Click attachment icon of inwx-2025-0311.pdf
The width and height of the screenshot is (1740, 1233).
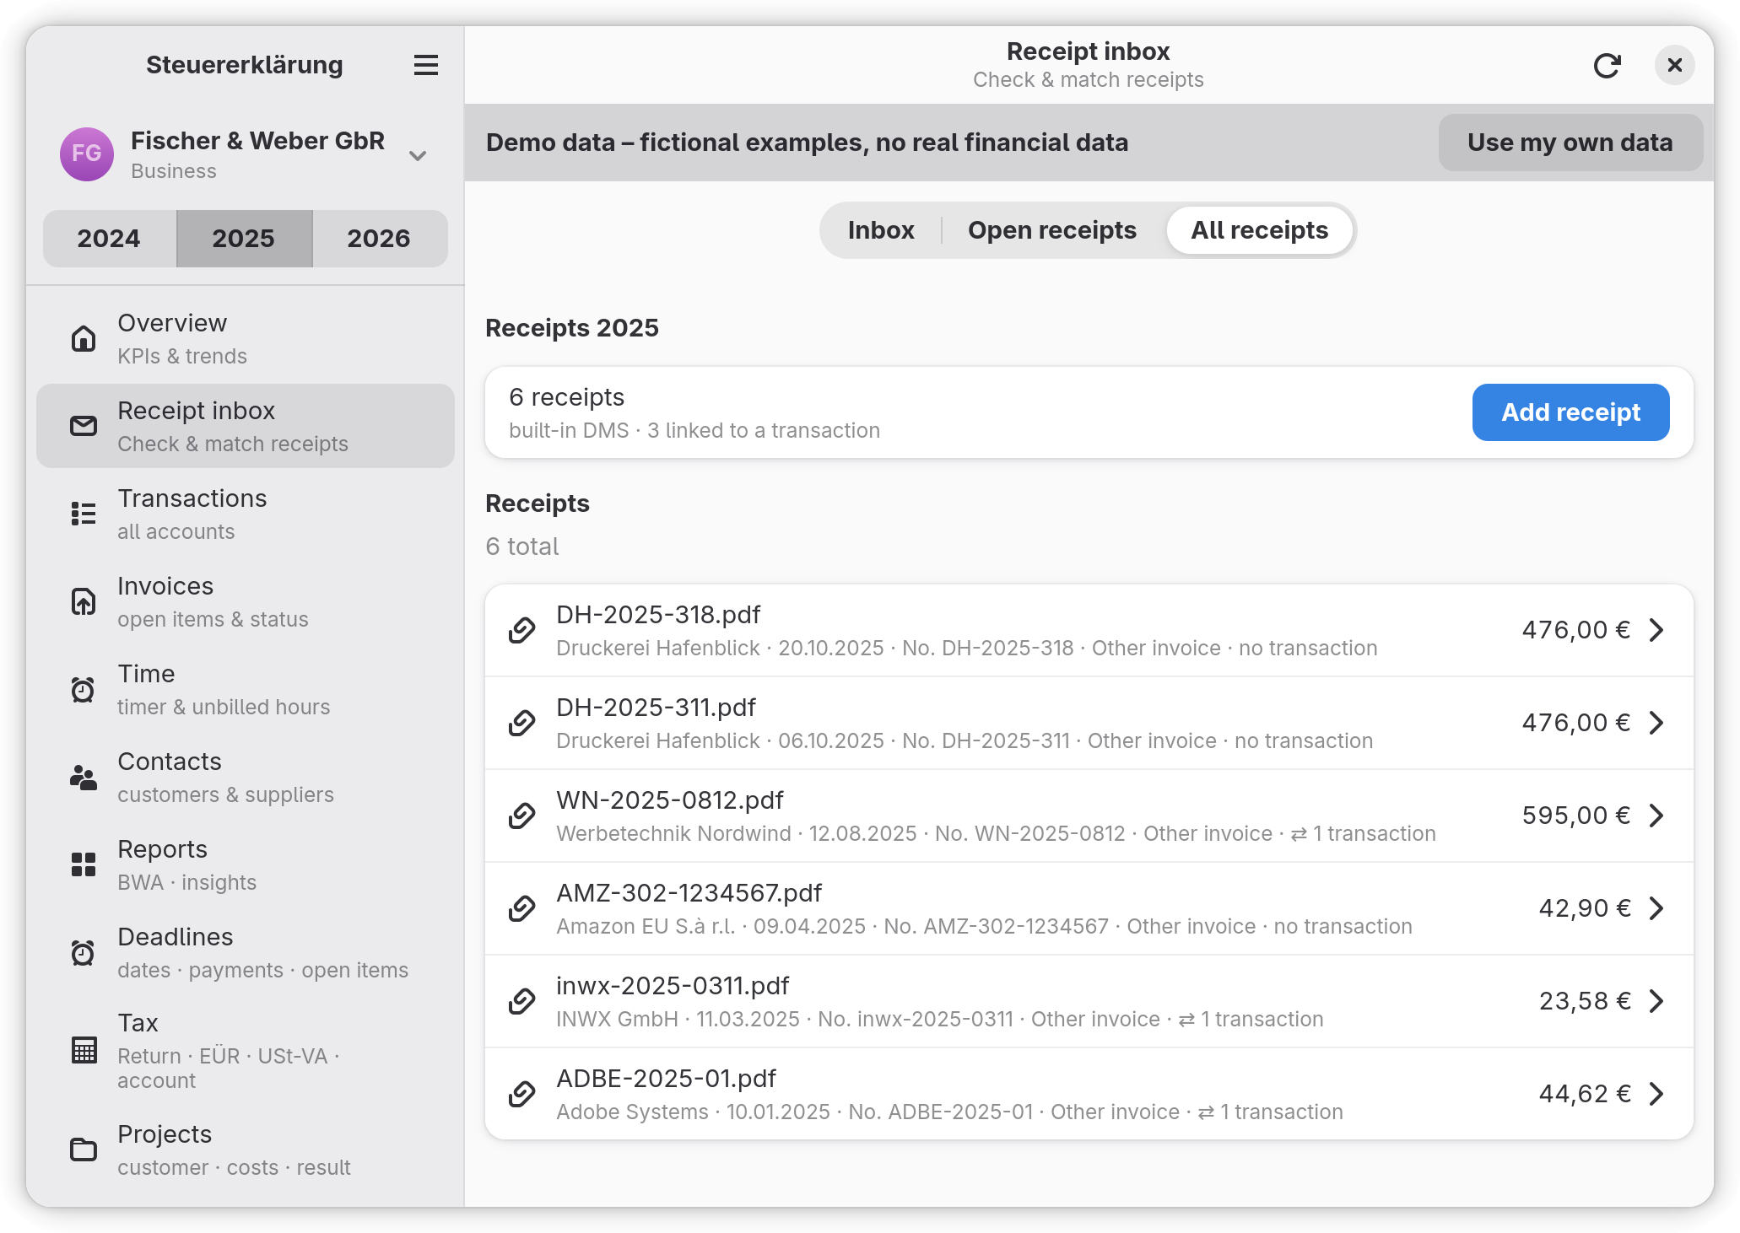click(522, 1001)
